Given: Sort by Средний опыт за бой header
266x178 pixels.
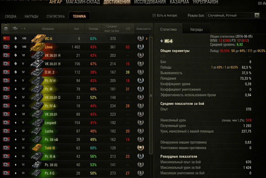Looking at the screenshot, I should pos(112,29).
